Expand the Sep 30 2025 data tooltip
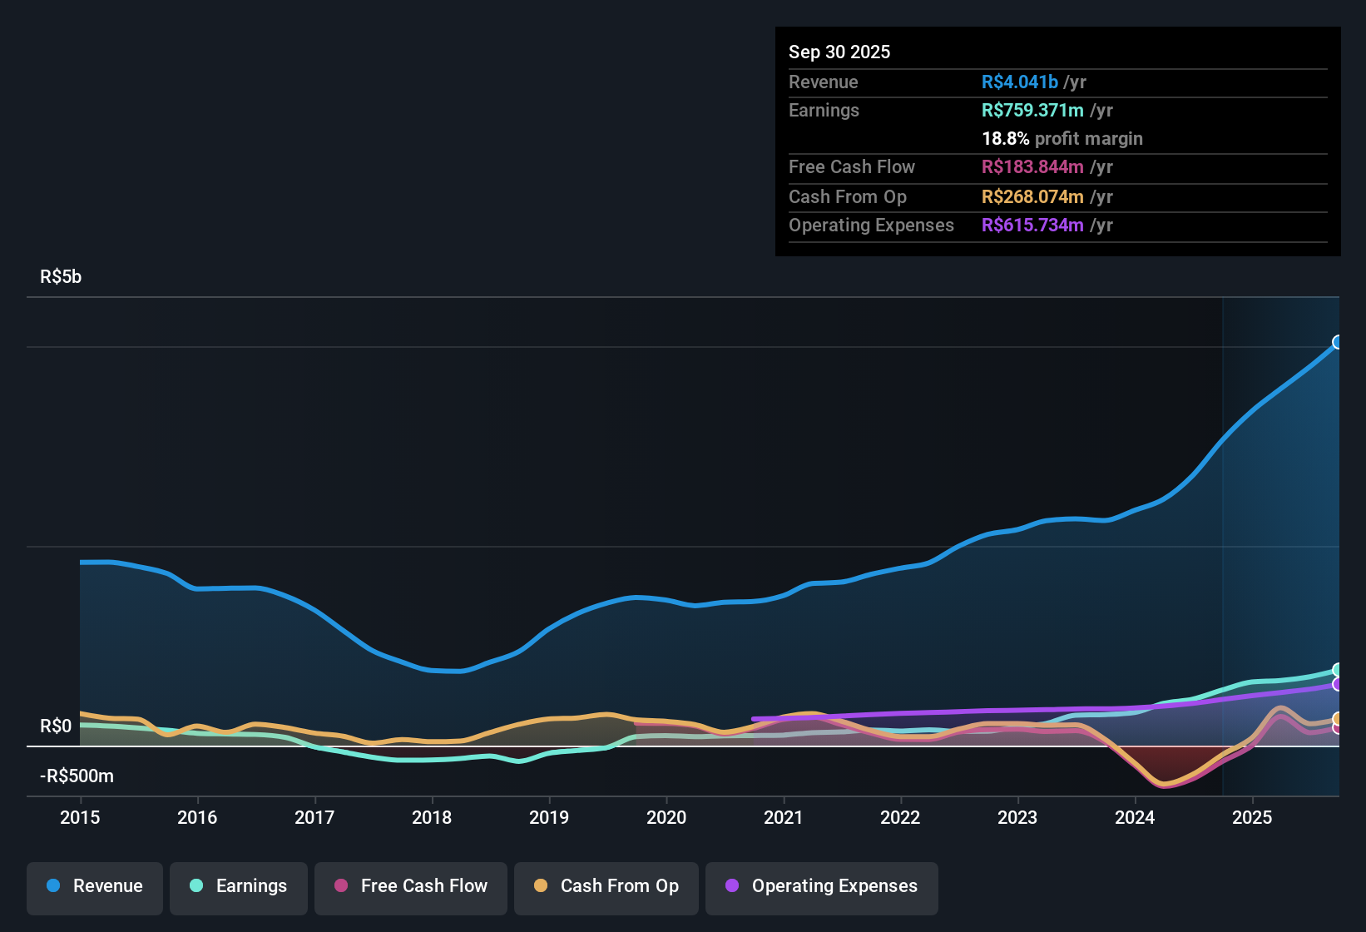Viewport: 1366px width, 932px height. [839, 52]
